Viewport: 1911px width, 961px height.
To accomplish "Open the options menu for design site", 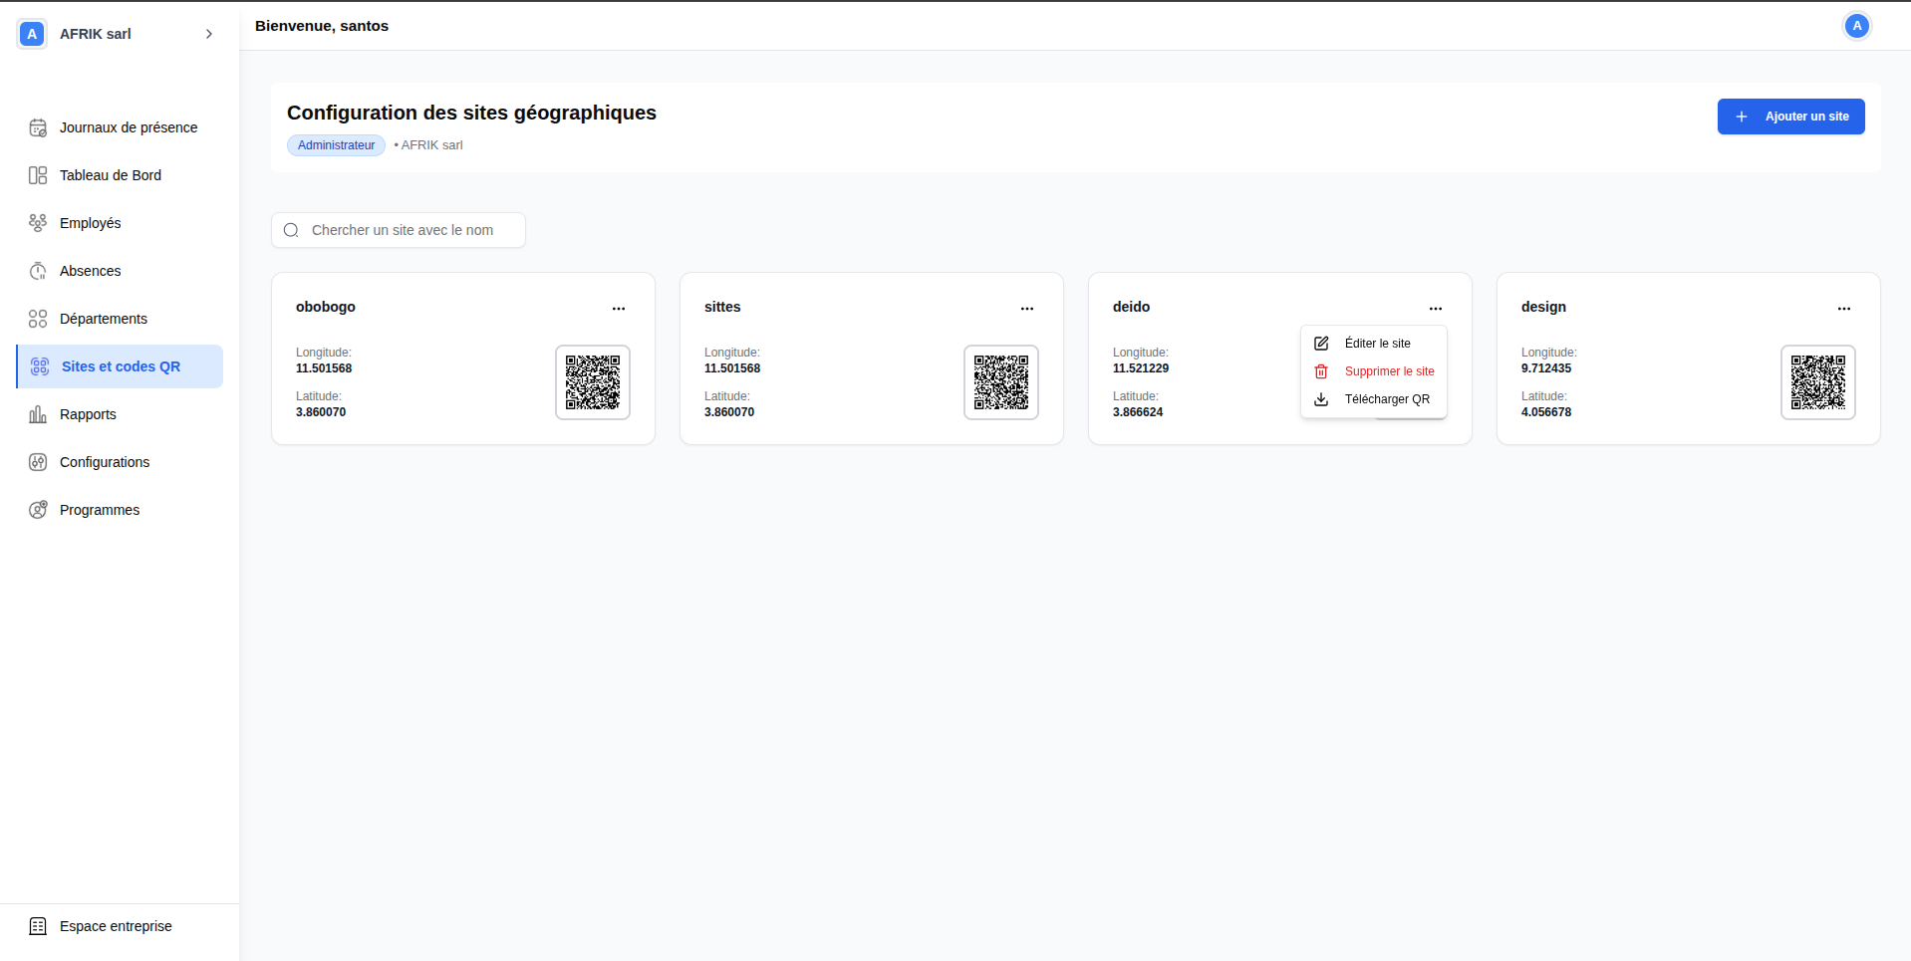I will point(1843,309).
